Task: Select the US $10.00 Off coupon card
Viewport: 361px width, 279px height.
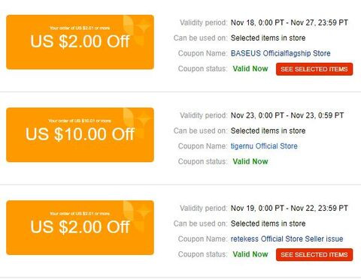Action: coord(80,135)
